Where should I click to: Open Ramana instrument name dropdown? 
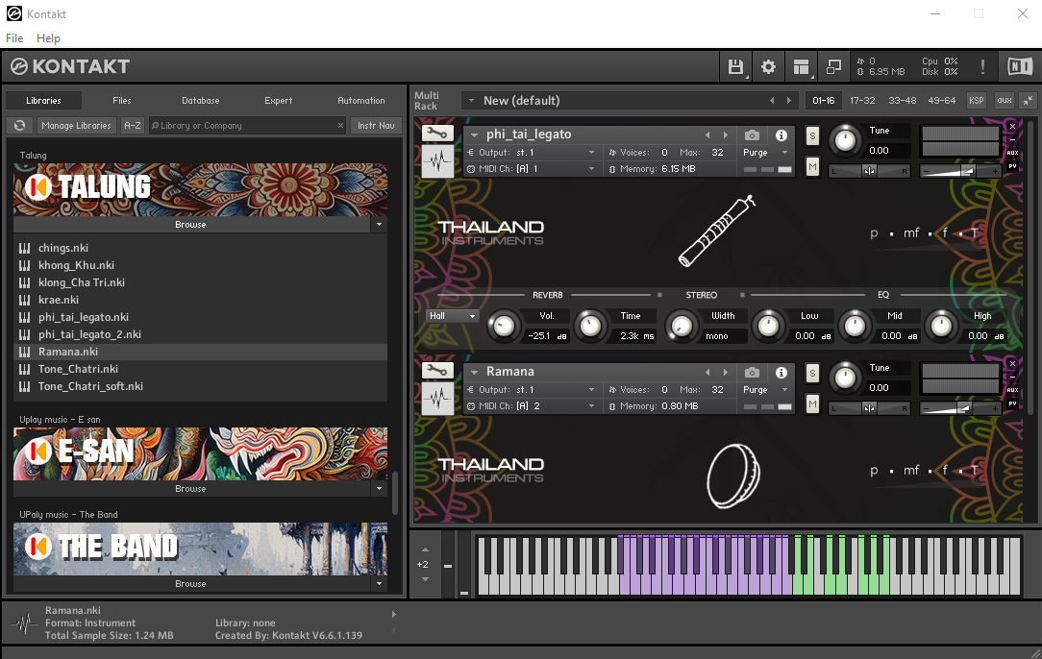click(475, 372)
